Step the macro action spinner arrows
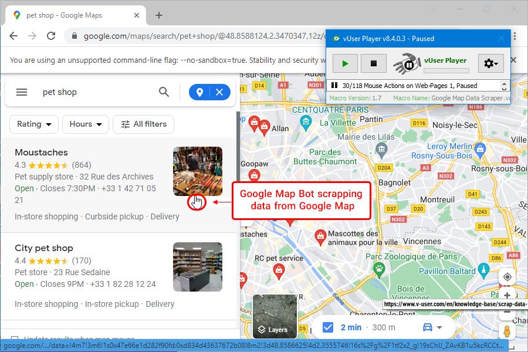The height and width of the screenshot is (352, 528). click(x=504, y=86)
